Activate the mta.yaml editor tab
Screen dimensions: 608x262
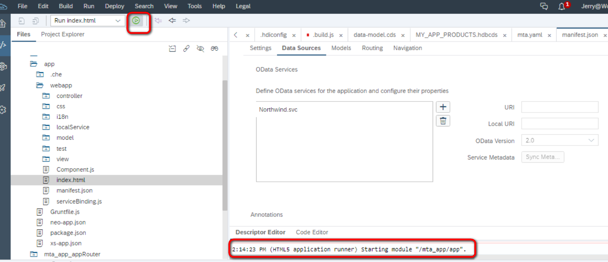point(530,35)
